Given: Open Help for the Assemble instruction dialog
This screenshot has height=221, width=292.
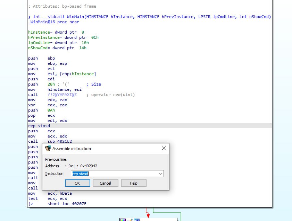Looking at the screenshot, I should [x=134, y=183].
